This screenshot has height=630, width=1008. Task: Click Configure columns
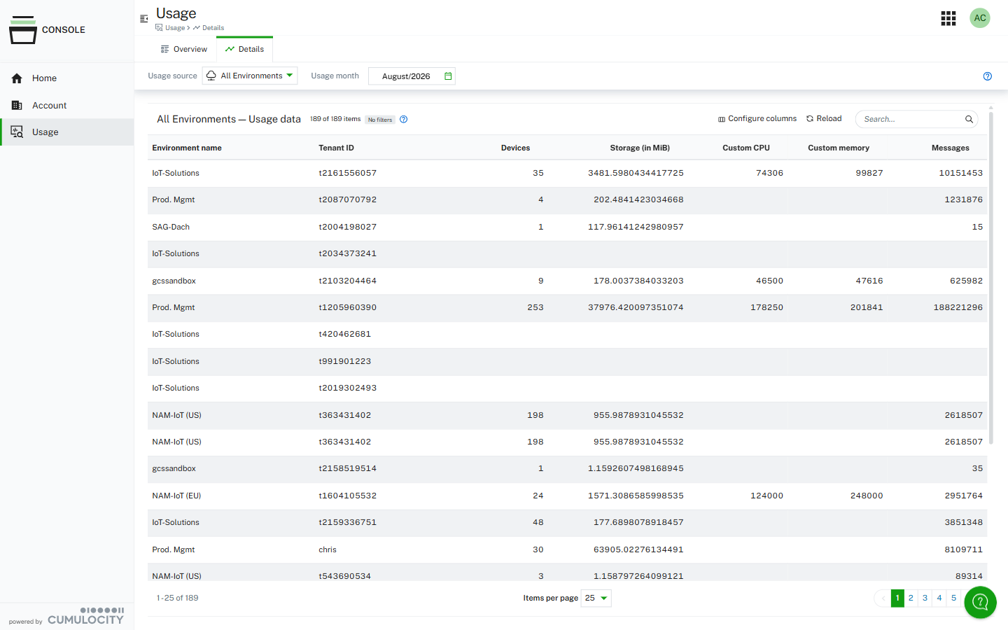tap(757, 118)
